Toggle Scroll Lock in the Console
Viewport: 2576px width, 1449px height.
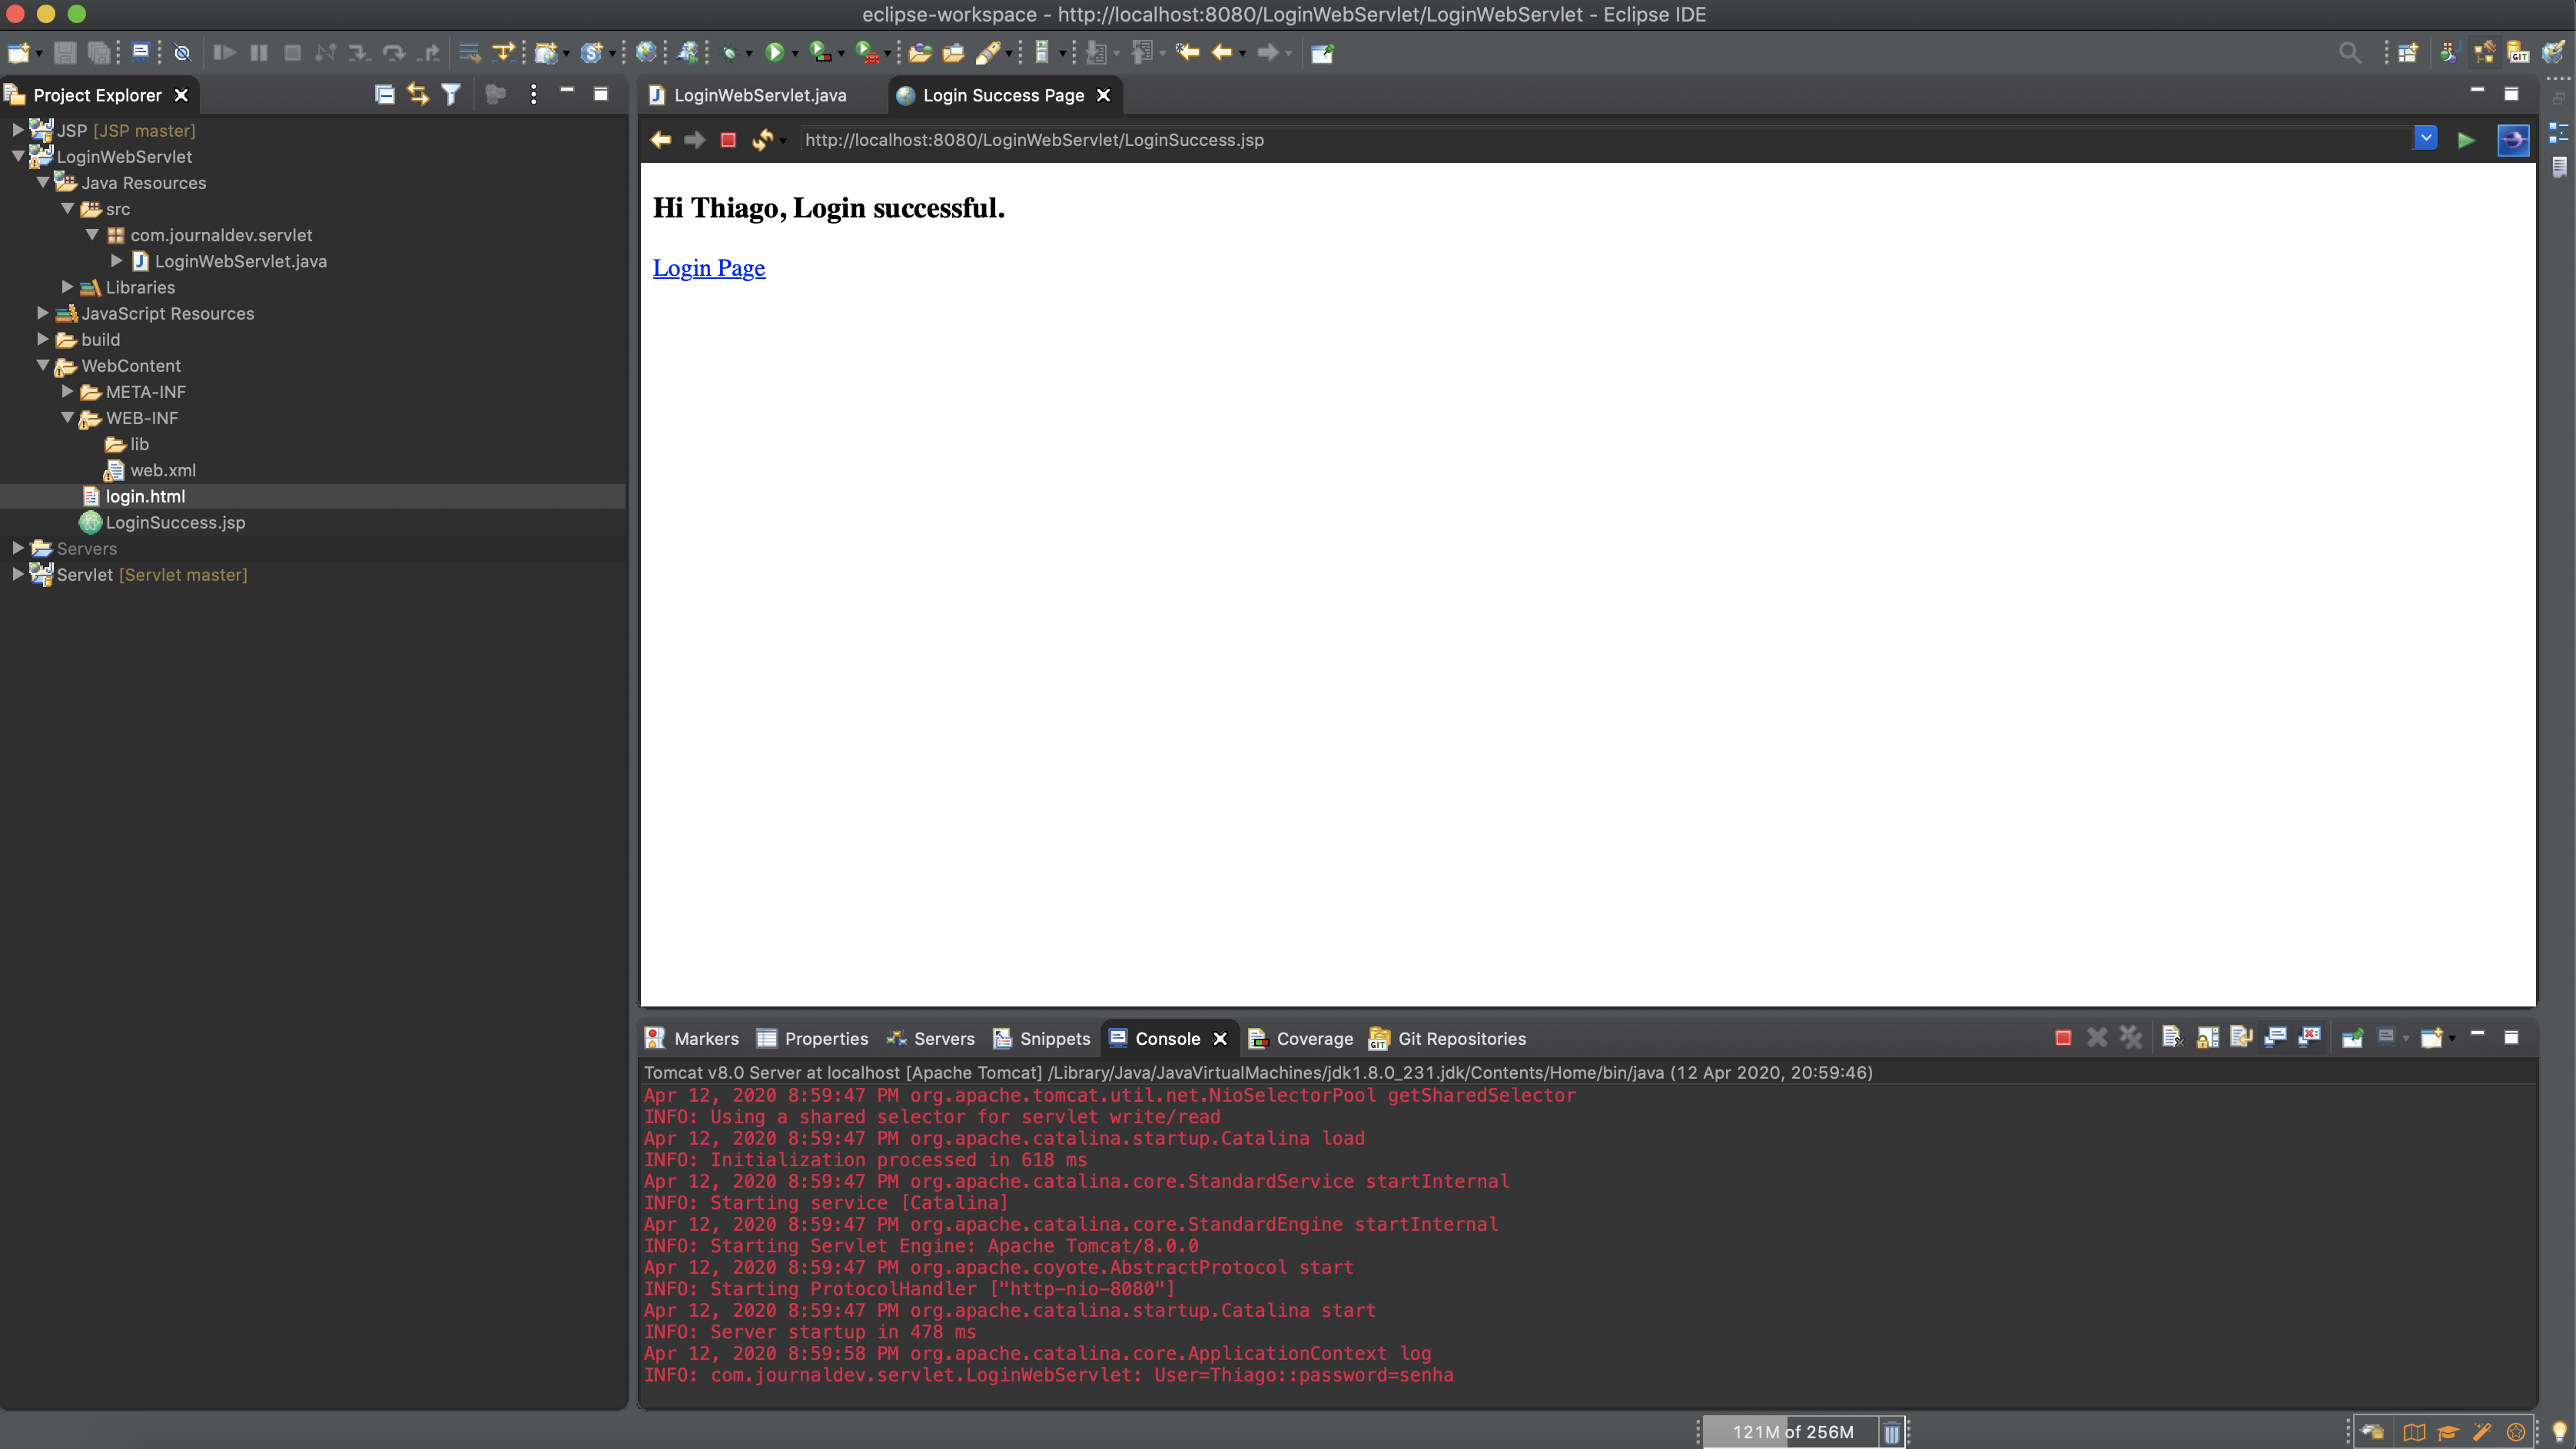point(2208,1038)
